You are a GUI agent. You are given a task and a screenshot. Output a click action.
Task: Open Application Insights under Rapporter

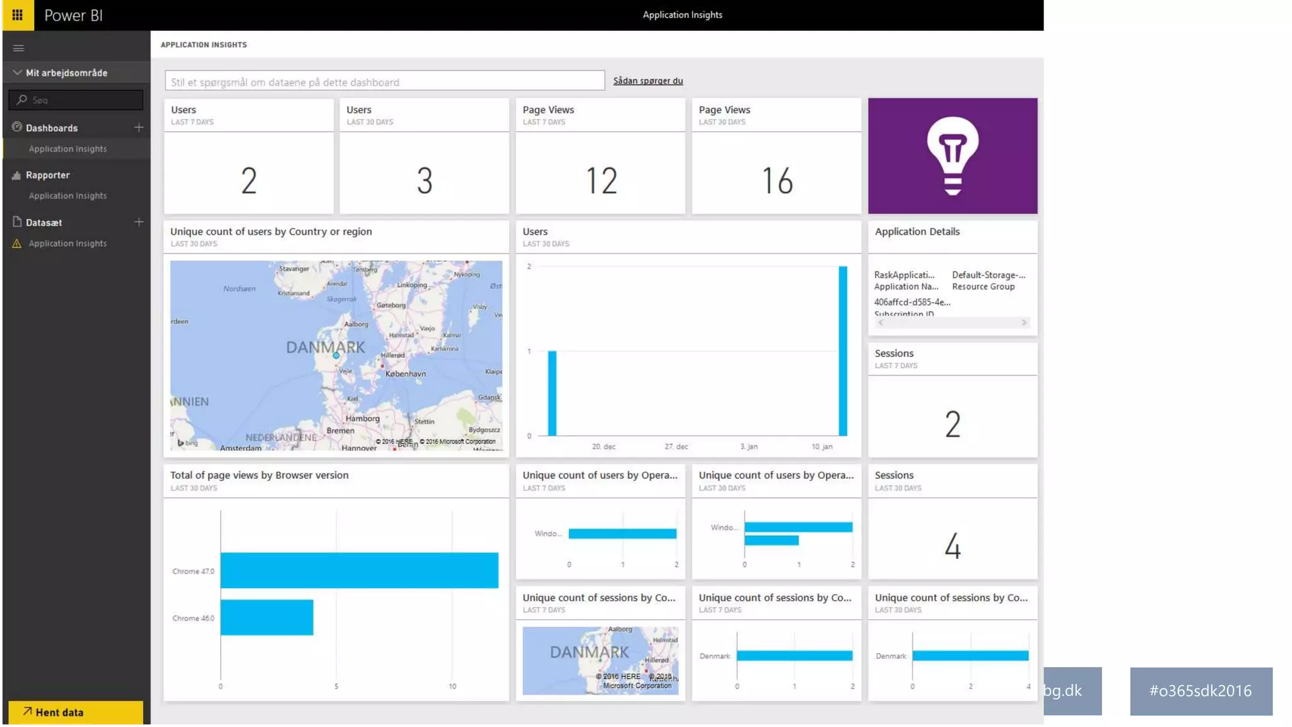coord(68,196)
